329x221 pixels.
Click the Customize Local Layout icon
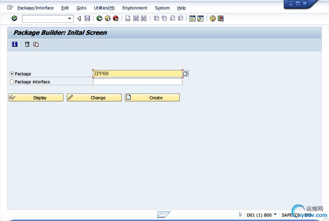coord(221,18)
